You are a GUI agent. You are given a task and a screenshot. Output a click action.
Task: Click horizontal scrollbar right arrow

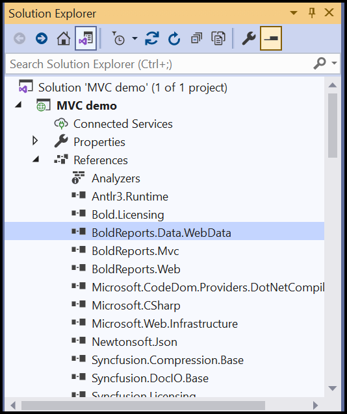click(x=315, y=405)
